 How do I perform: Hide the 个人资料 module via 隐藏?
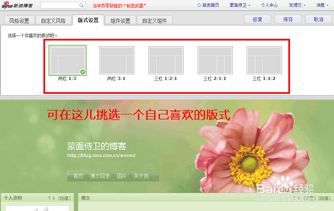pyautogui.click(x=65, y=198)
